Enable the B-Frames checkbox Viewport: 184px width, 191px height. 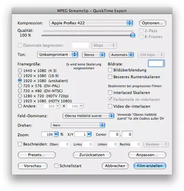[x=141, y=37]
